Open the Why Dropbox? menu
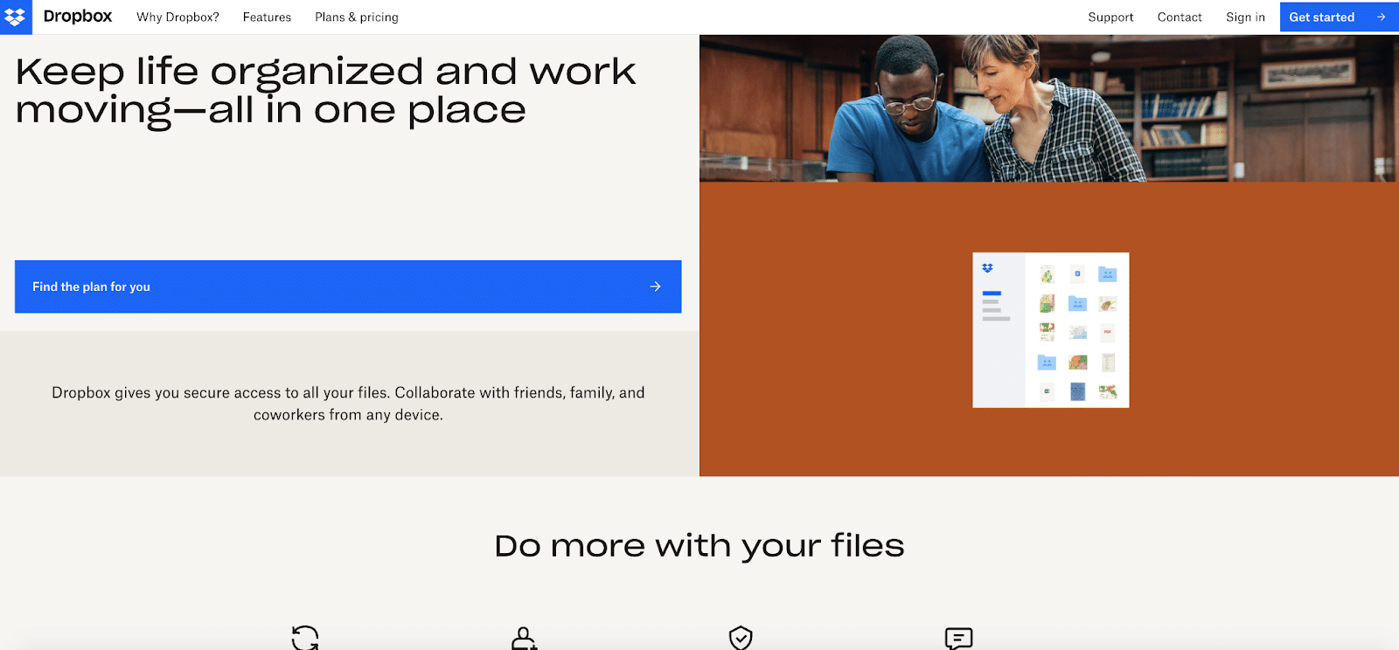This screenshot has width=1399, height=650. point(177,17)
